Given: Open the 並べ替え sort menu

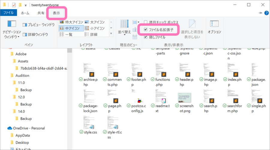Looking at the screenshot, I should [x=124, y=28].
